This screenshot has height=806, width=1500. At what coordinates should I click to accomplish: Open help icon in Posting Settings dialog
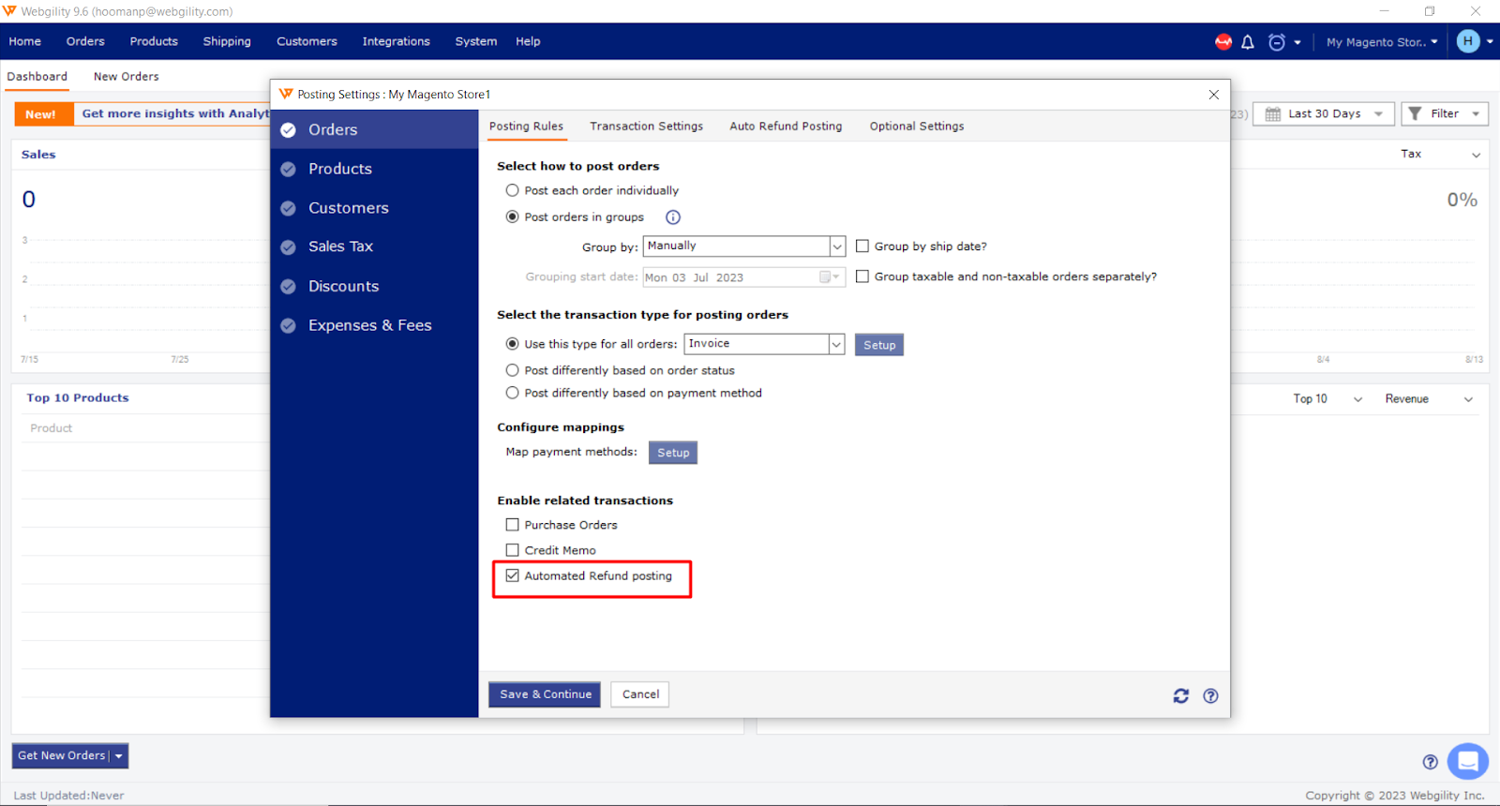tap(1211, 695)
